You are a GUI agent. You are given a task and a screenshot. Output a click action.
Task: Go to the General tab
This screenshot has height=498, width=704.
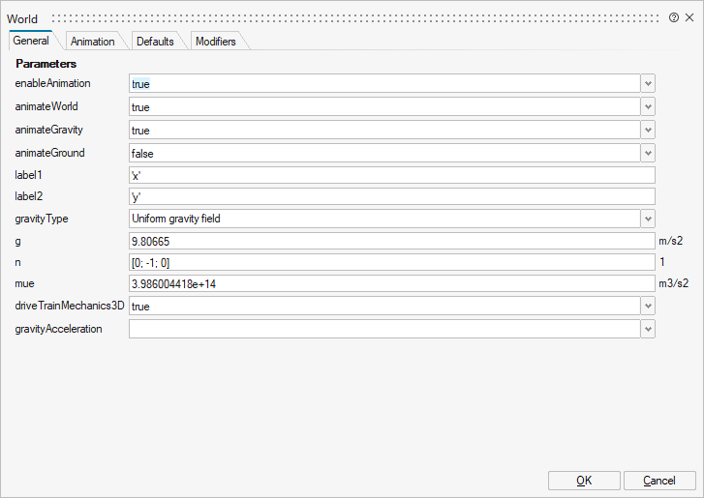point(31,42)
